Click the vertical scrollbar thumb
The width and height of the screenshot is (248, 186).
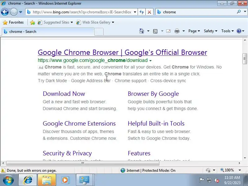click(245, 59)
